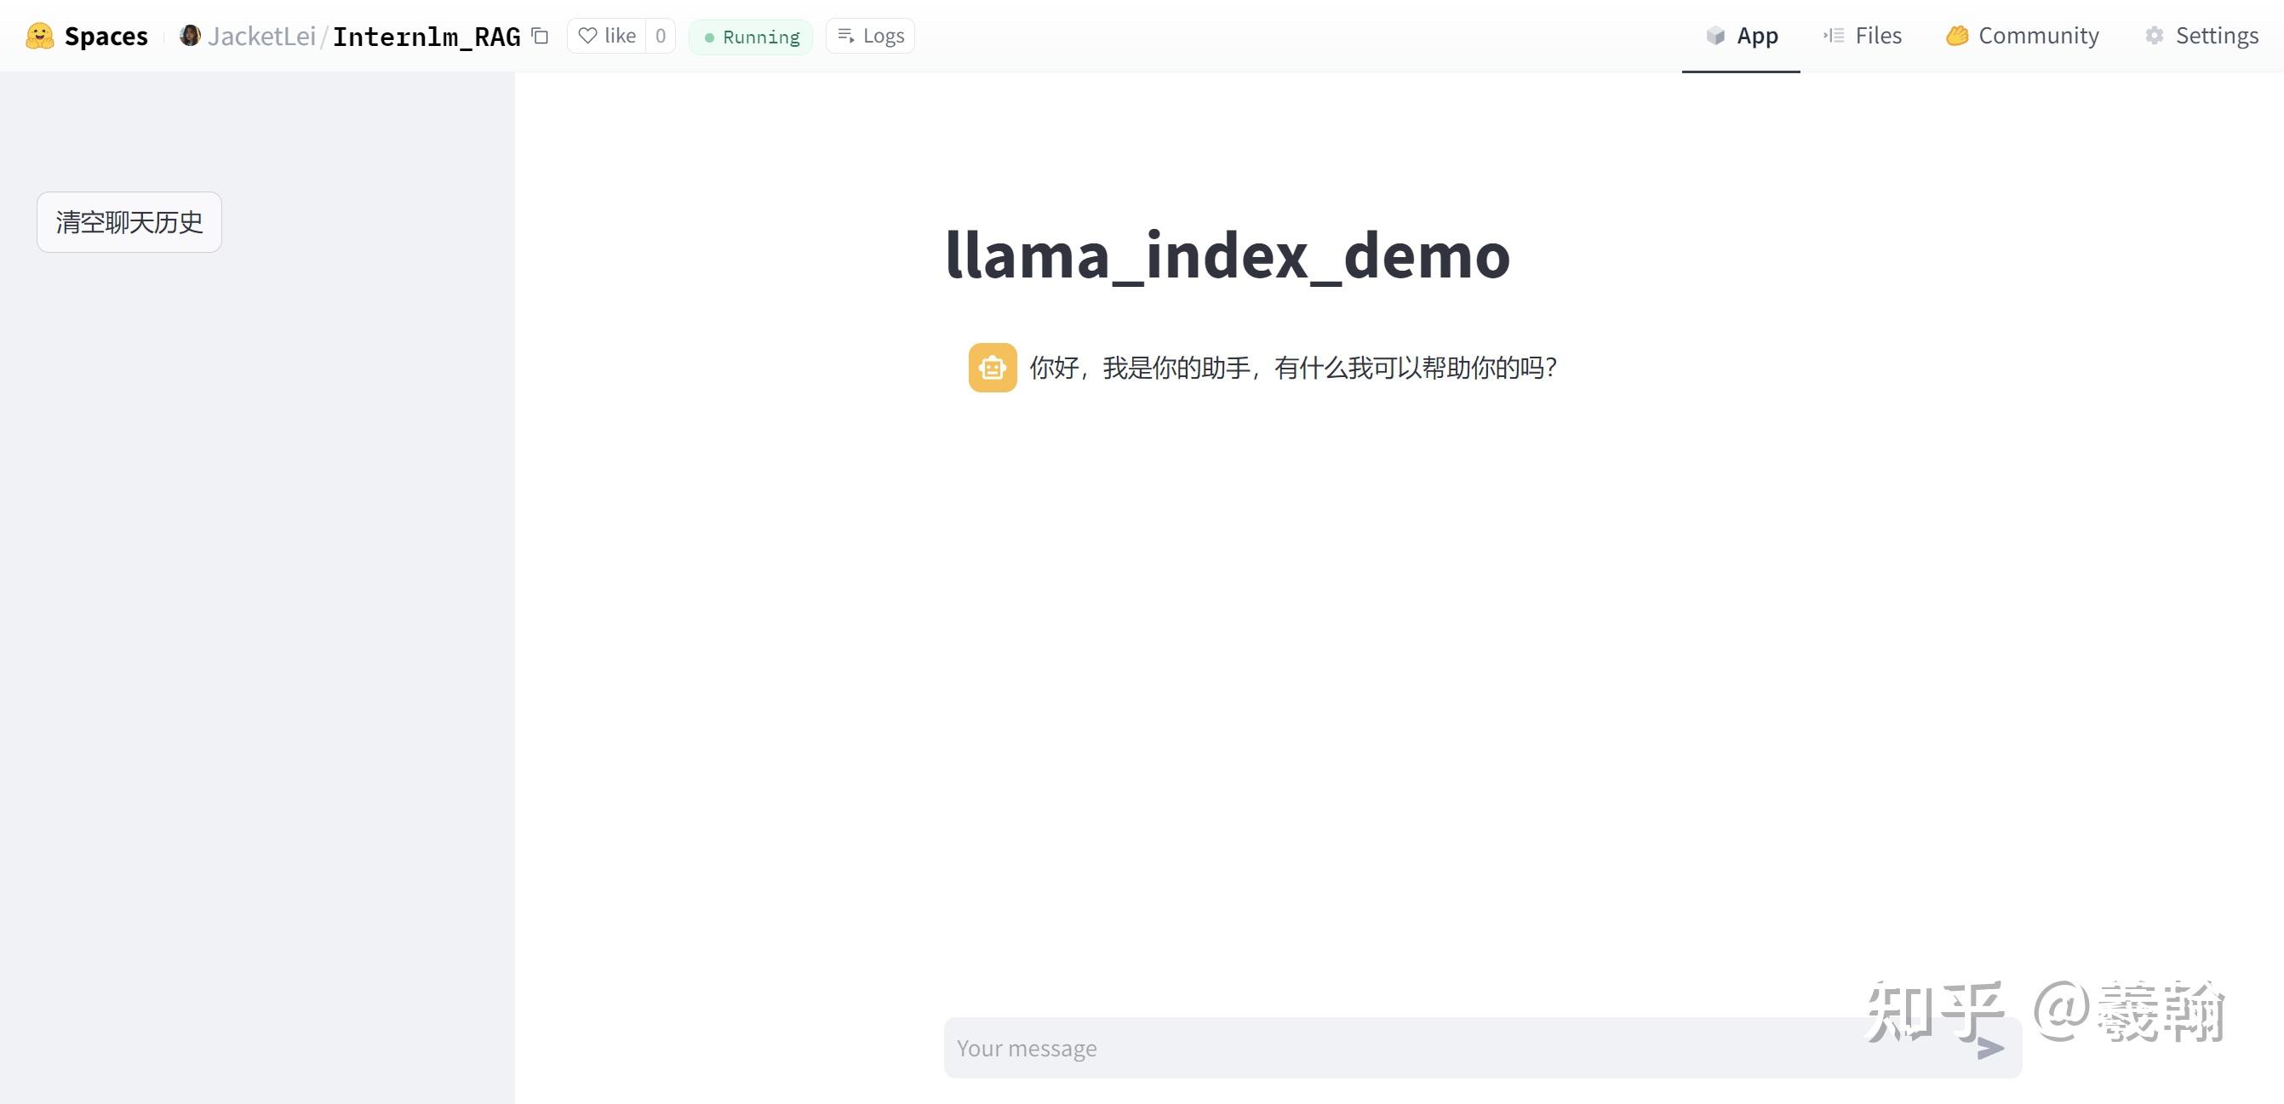Click the like count number
Viewport: 2284px width, 1104px height.
pos(661,36)
